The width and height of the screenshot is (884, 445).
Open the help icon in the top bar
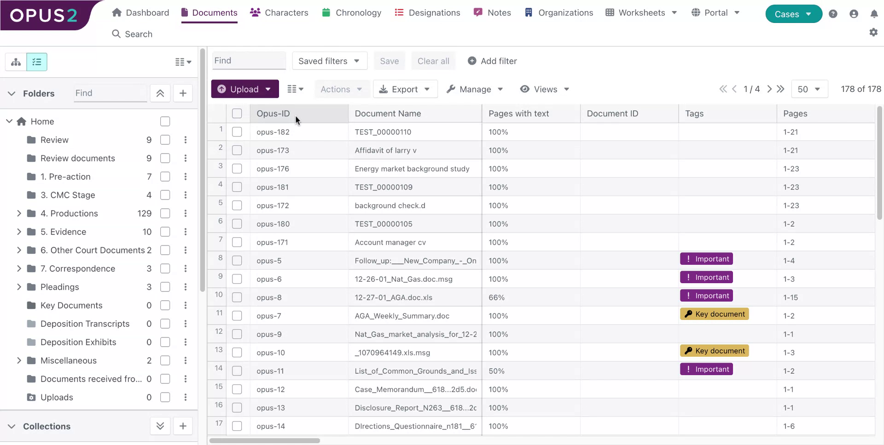(x=833, y=14)
